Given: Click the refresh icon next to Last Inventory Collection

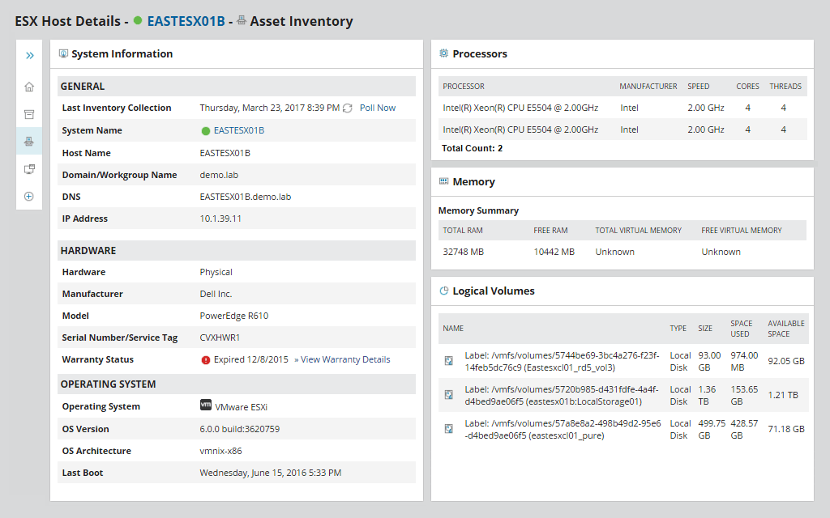Looking at the screenshot, I should coord(347,108).
